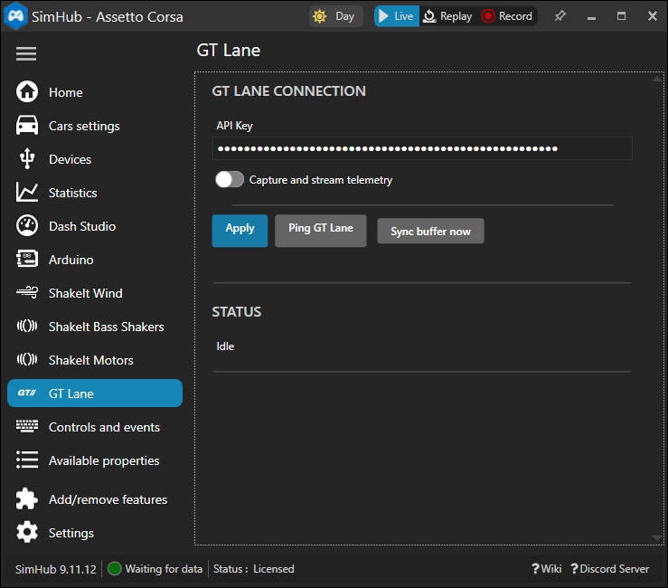Screen dimensions: 668x588
Task: Click the ShakeIt Bass Shakers icon
Action: [27, 327]
